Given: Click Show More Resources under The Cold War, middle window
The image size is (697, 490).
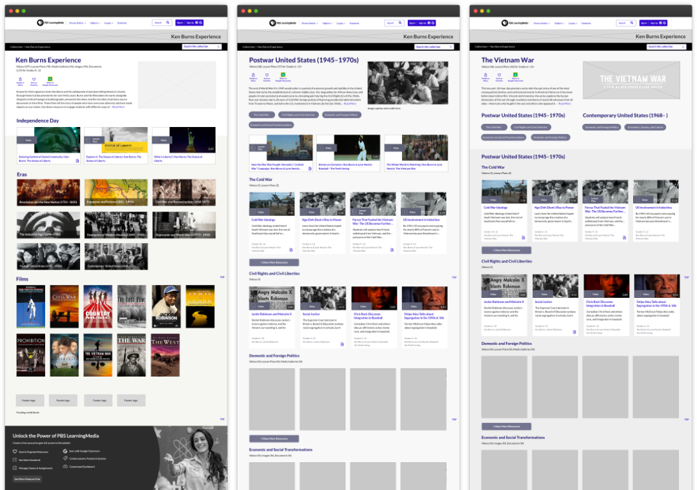Looking at the screenshot, I should (274, 262).
